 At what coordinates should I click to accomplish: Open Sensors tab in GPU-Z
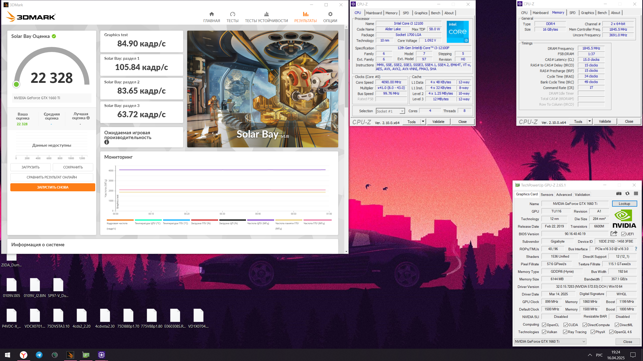click(547, 195)
